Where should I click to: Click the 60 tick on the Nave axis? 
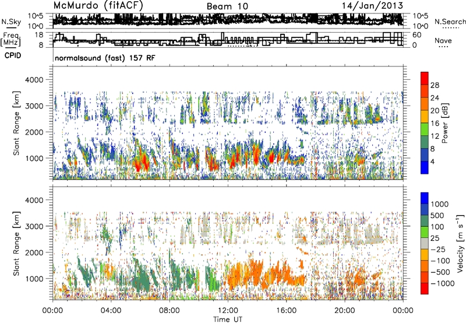pos(417,35)
